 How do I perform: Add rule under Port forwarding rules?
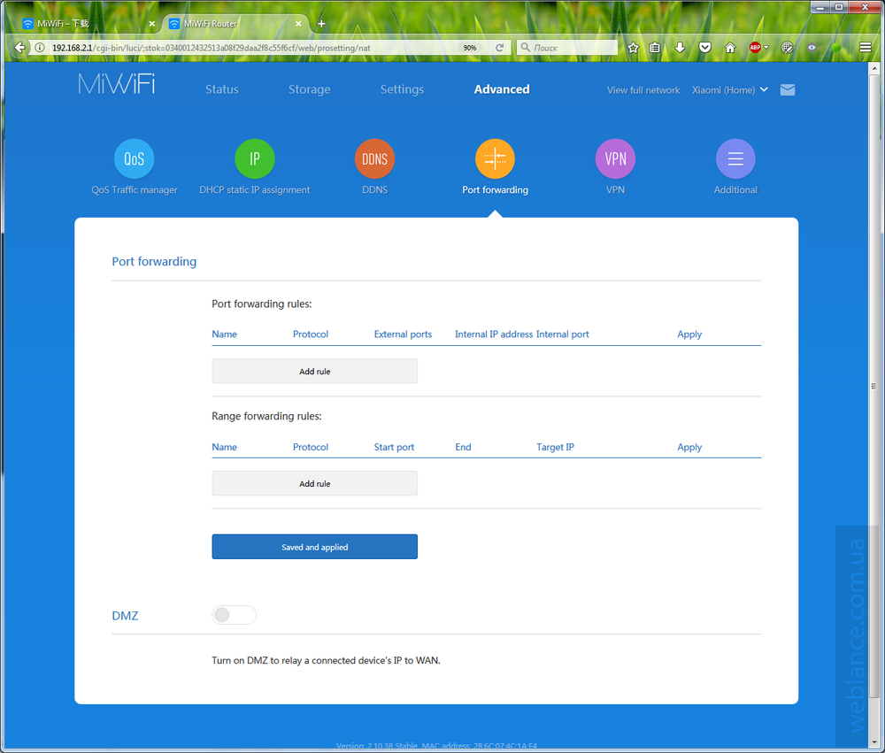click(x=314, y=371)
